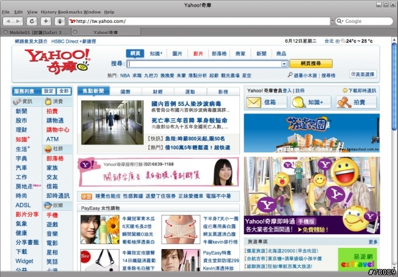This screenshot has height=277, width=398.
Task: Open the History menu
Action: 49,12
